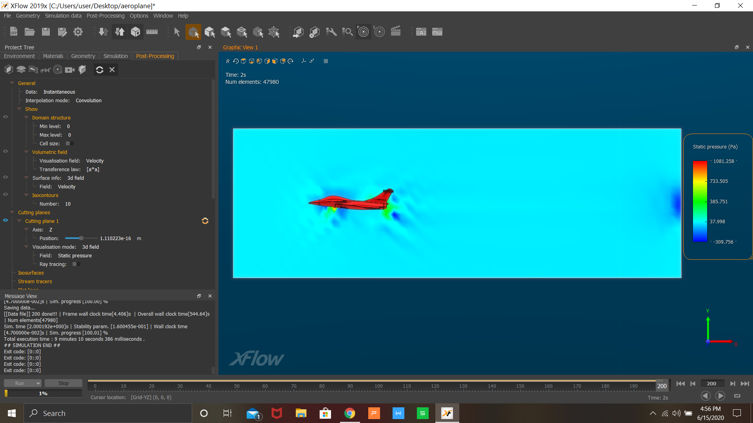Click the Isosurfaces tree entry
Screen dimensions: 753x423
(31, 273)
